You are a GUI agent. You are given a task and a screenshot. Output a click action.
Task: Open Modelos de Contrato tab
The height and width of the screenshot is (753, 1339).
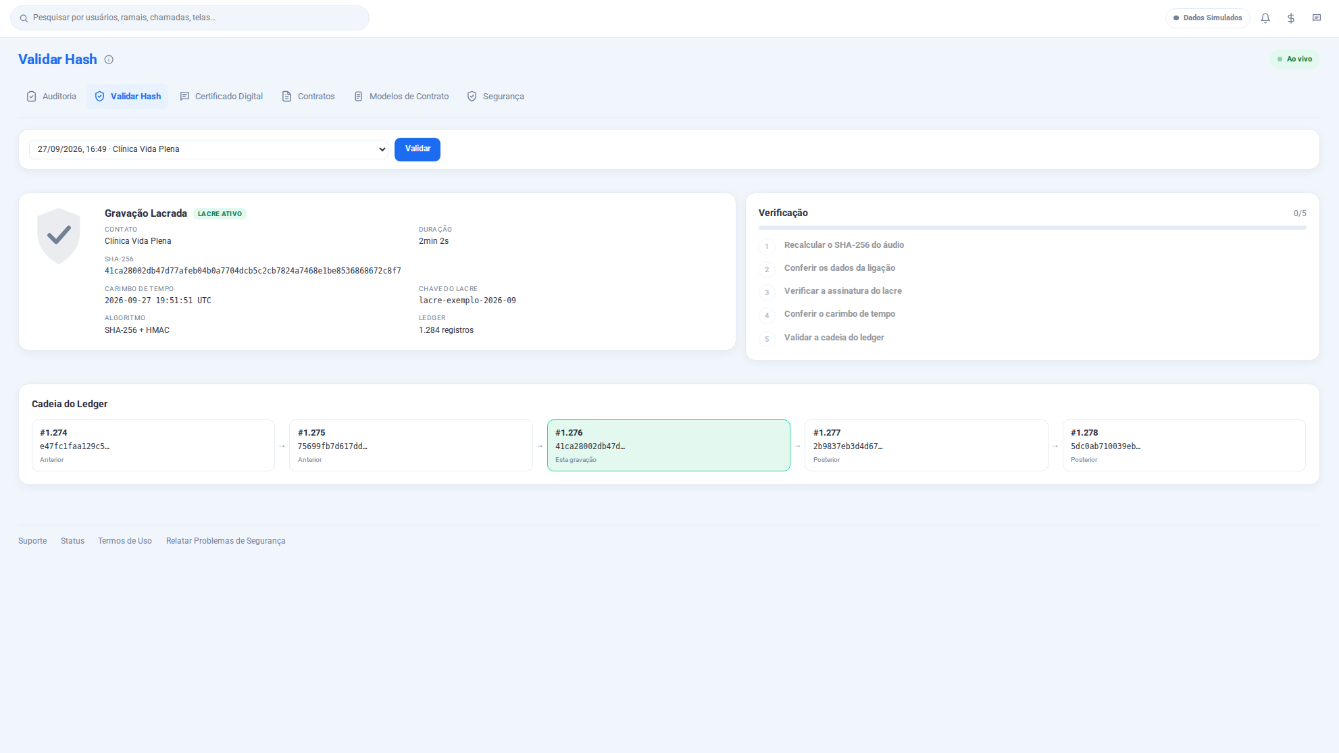coord(401,97)
